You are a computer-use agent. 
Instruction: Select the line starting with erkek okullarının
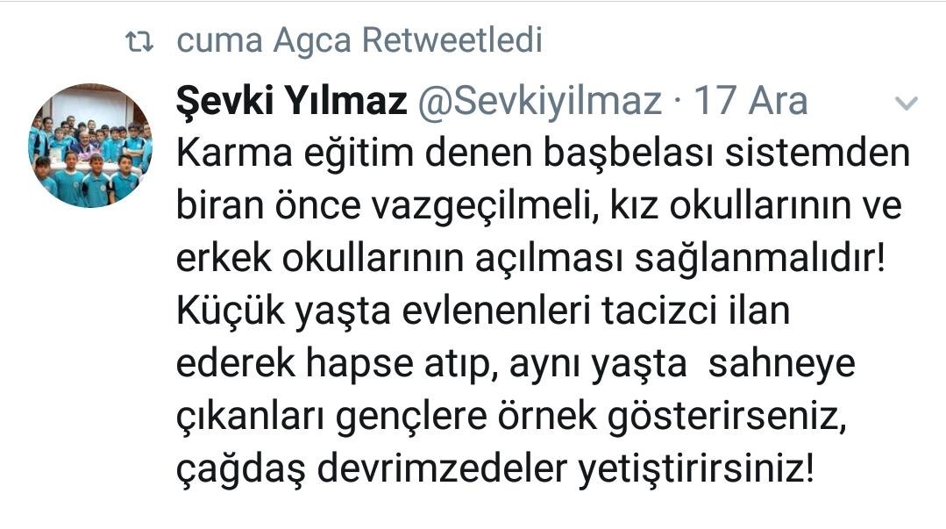point(531,259)
